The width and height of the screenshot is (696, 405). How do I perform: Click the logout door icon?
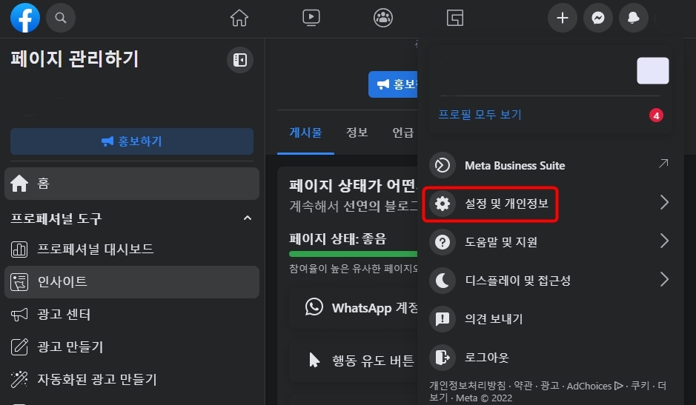[x=442, y=358]
